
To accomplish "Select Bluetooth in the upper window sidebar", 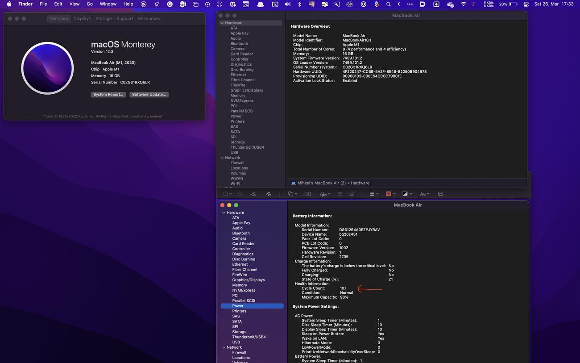I will [x=239, y=44].
